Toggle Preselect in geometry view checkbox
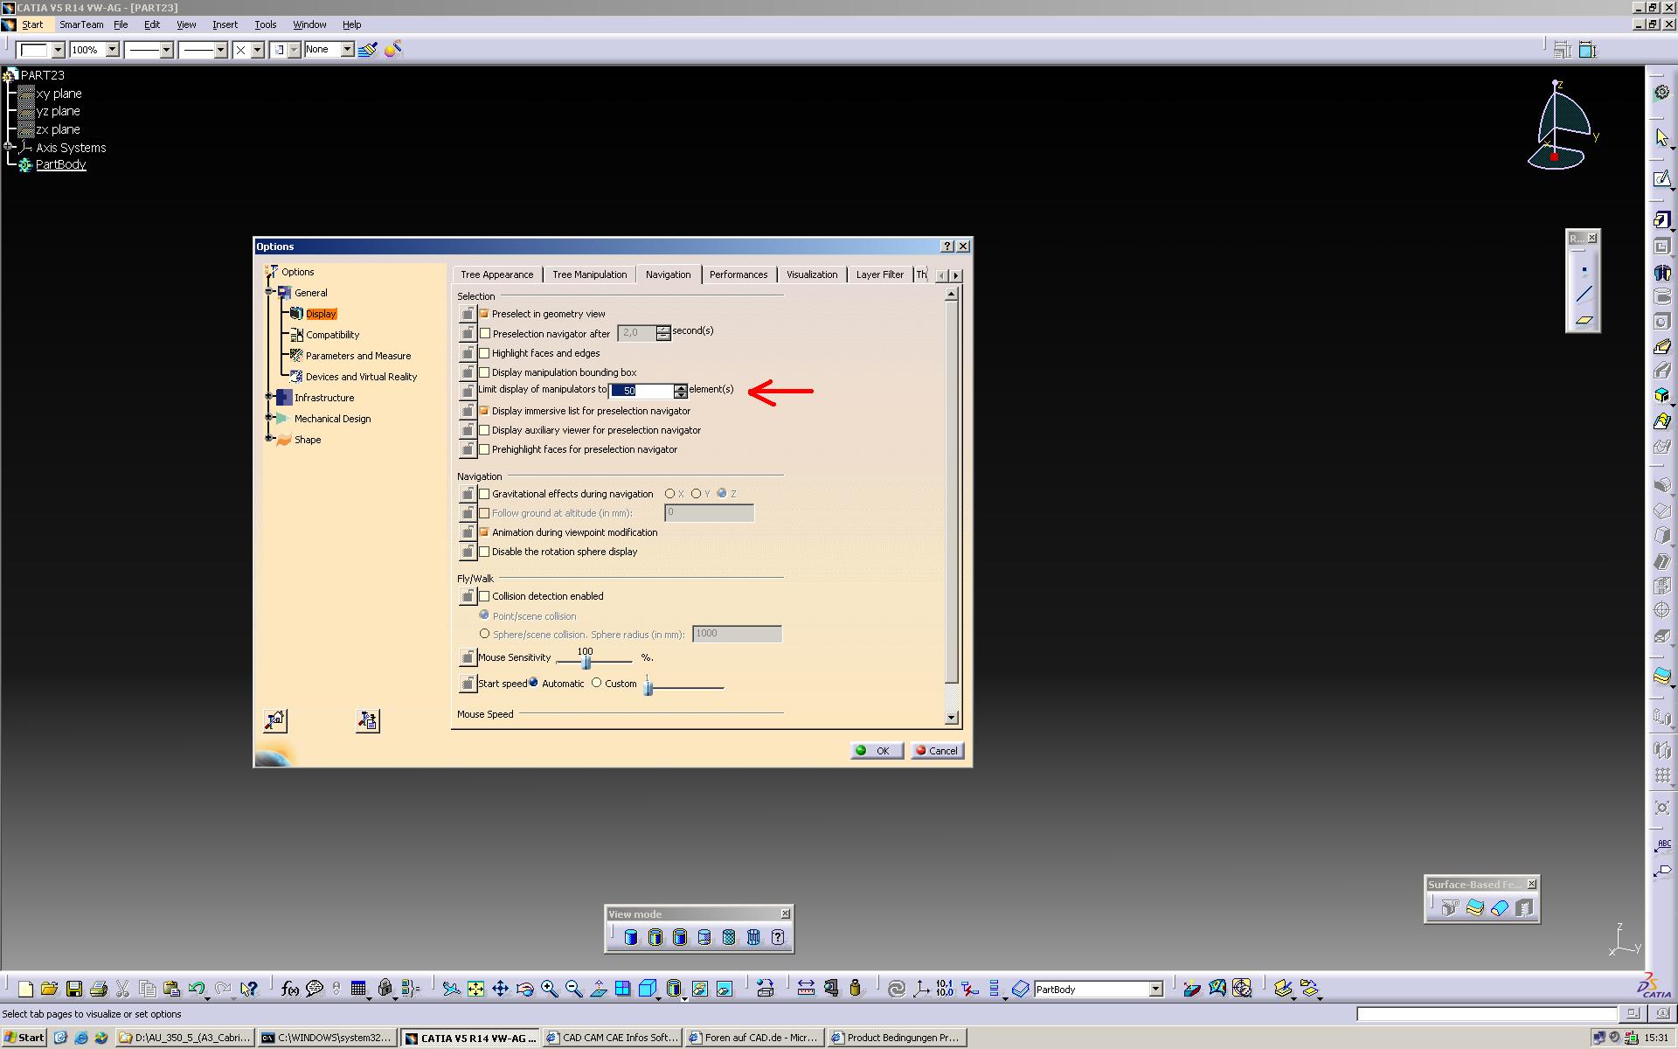This screenshot has width=1678, height=1049. [x=484, y=314]
